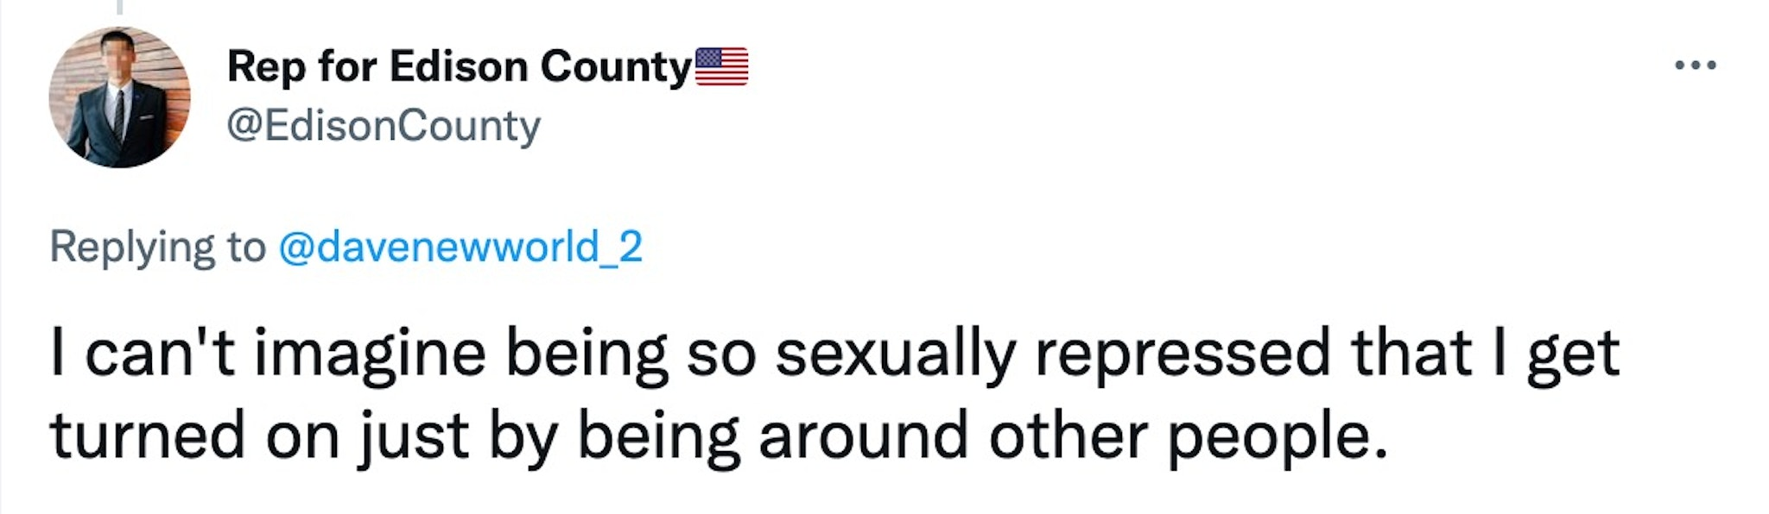Screen dimensions: 1769x514
Task: Open the round profile photo of the rep
Action: (x=119, y=97)
